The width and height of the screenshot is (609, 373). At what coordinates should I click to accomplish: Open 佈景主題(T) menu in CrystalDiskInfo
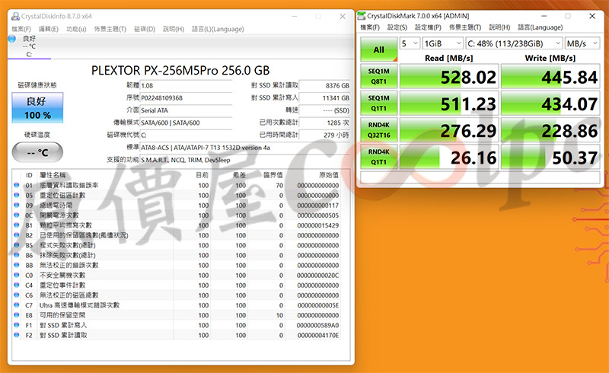point(110,29)
